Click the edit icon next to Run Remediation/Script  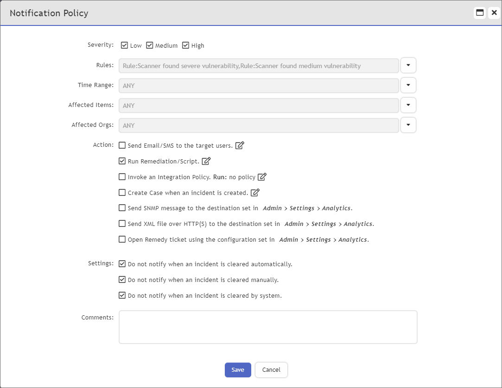coord(206,161)
